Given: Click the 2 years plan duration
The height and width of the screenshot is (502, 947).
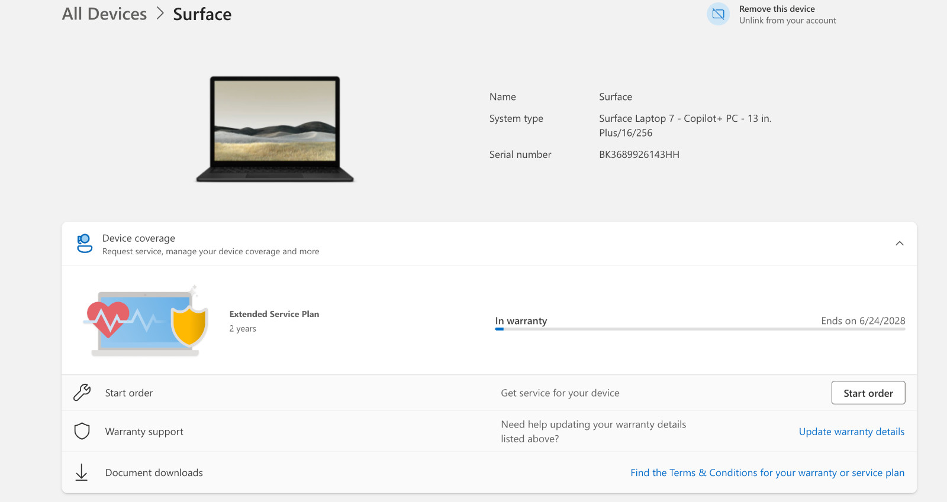Looking at the screenshot, I should pyautogui.click(x=243, y=329).
